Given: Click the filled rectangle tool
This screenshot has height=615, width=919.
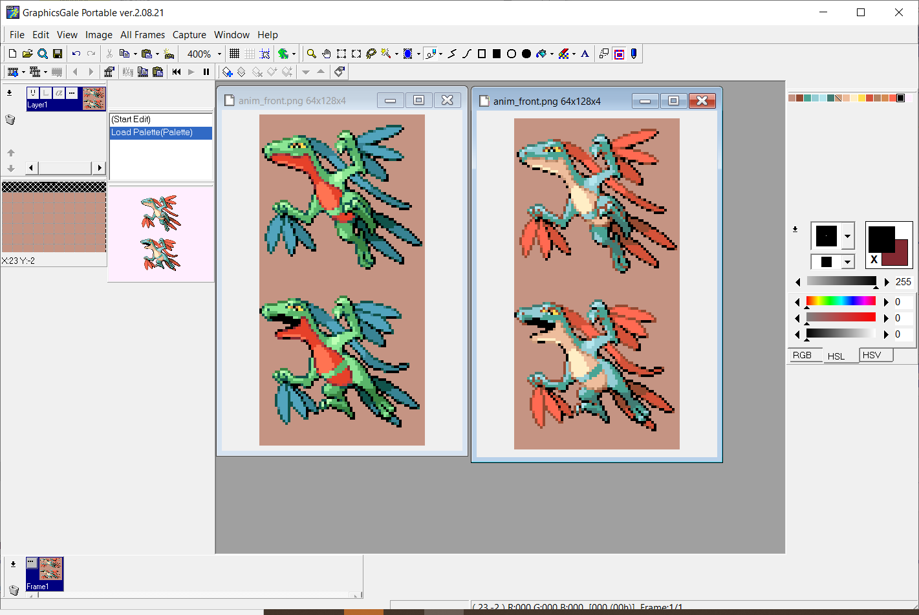Looking at the screenshot, I should pyautogui.click(x=497, y=54).
